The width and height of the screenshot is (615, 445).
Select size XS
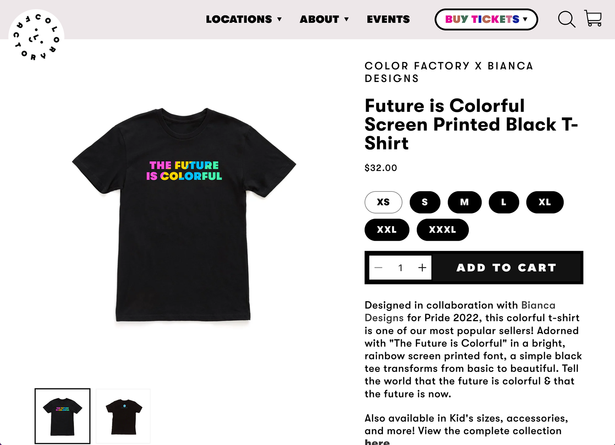tap(383, 202)
